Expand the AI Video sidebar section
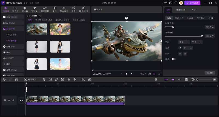Image resolution: width=219 pixels, height=117 pixels. point(13,23)
